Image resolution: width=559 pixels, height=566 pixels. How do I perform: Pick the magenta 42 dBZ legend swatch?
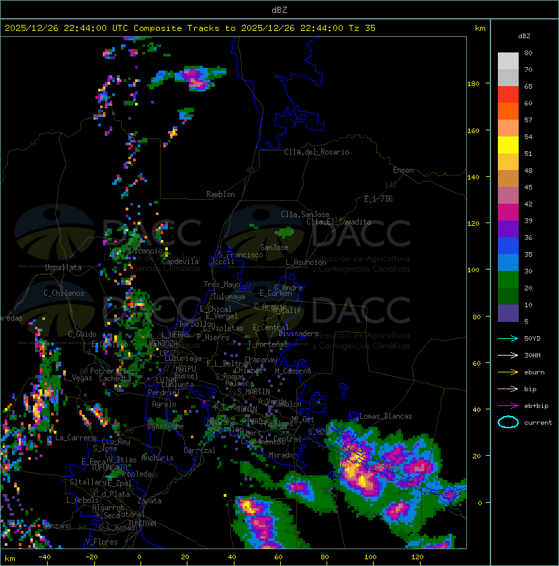(508, 212)
